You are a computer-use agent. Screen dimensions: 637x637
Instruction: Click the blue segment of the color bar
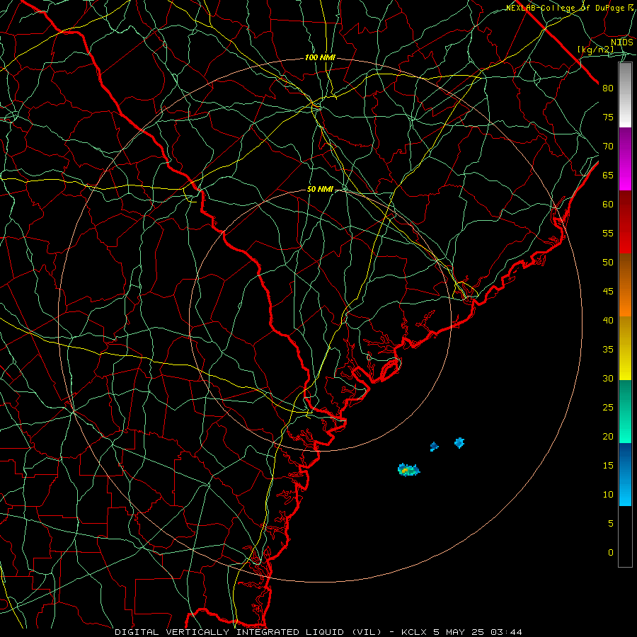tap(625, 474)
